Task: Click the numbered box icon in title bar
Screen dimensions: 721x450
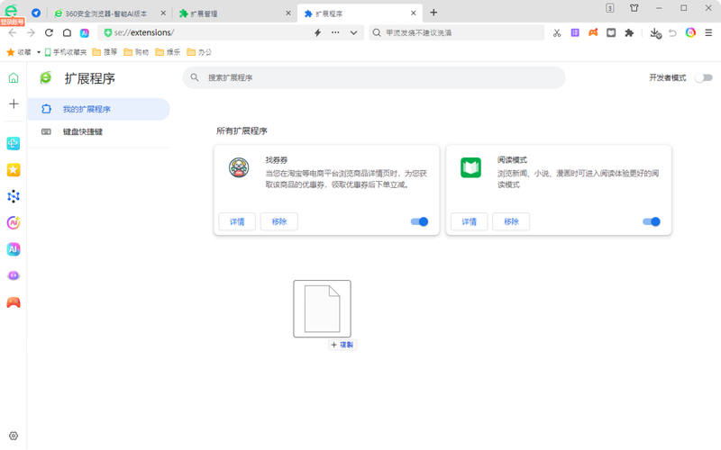Action: pyautogui.click(x=610, y=8)
